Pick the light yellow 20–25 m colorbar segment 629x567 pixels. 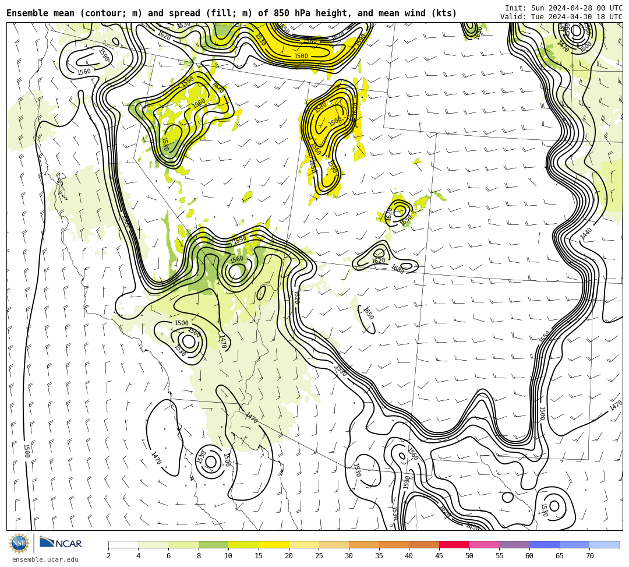pyautogui.click(x=303, y=544)
